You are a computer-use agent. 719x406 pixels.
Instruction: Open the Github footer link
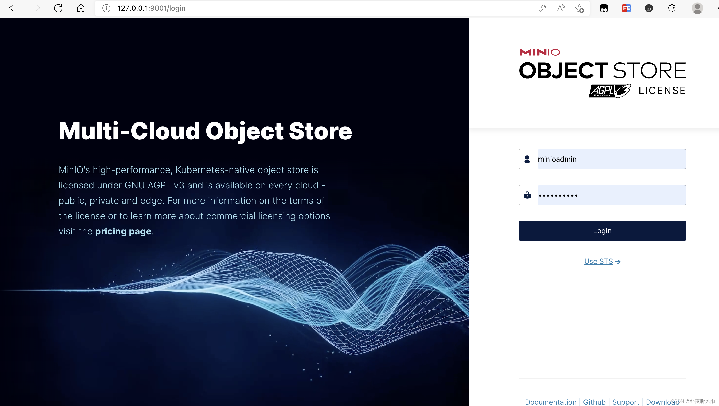pyautogui.click(x=594, y=402)
